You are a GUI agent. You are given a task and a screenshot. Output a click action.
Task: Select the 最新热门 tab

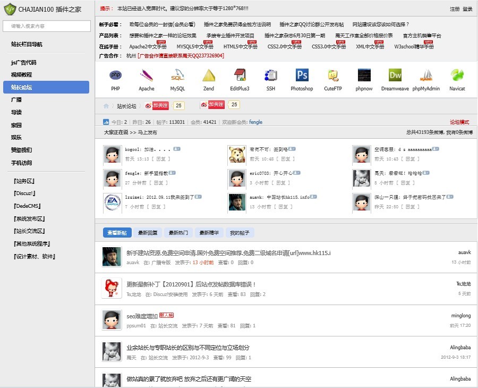point(178,233)
